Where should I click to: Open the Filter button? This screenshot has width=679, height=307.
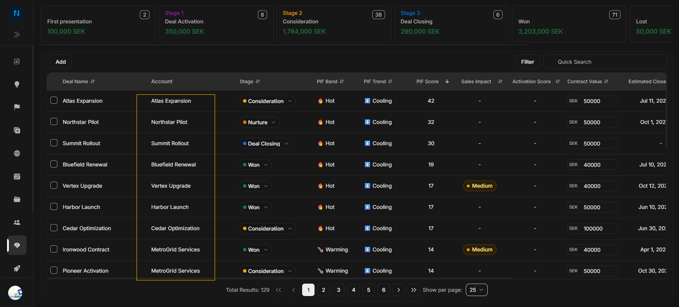(527, 62)
